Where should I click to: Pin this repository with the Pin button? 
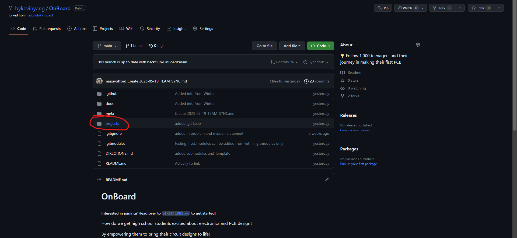coord(383,8)
